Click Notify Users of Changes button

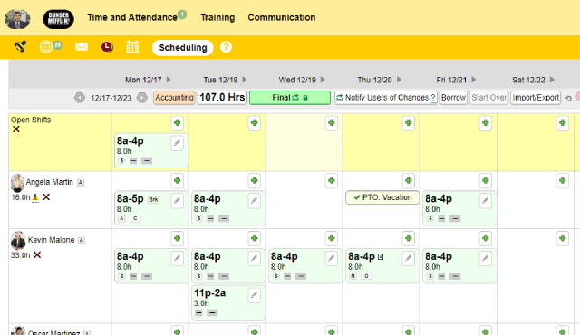click(x=386, y=98)
